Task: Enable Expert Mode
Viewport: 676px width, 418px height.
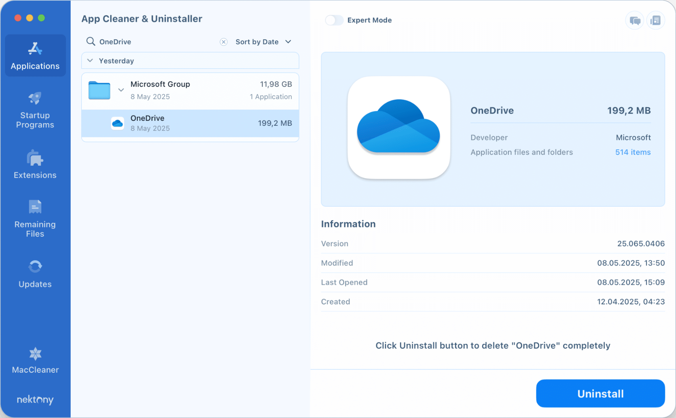Action: (x=334, y=20)
